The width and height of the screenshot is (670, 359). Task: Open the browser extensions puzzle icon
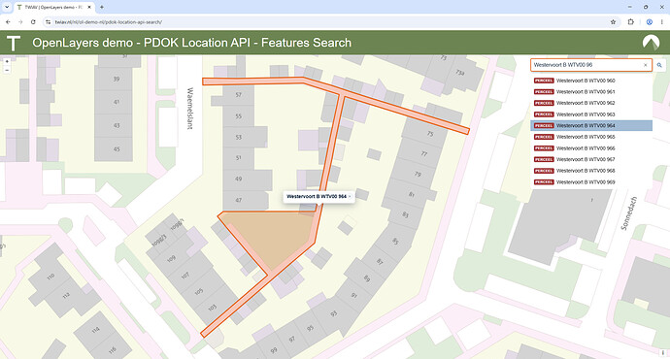point(631,21)
